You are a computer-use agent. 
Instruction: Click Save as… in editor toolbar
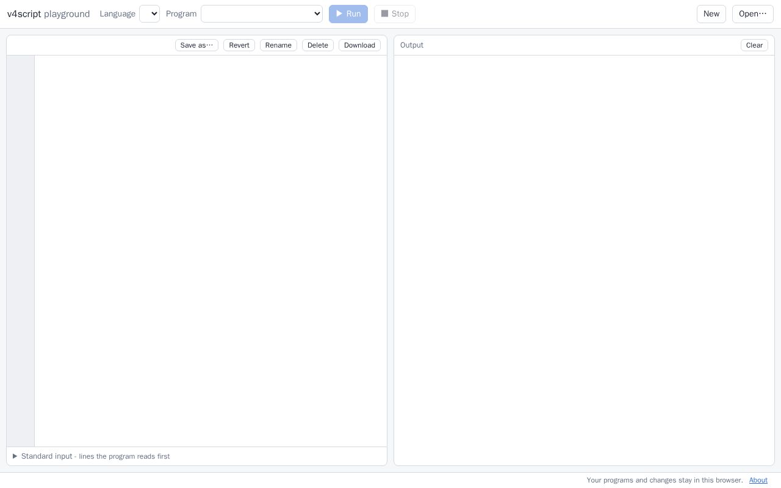point(196,45)
